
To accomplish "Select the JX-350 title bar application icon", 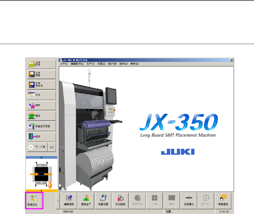I will pyautogui.click(x=61, y=60).
